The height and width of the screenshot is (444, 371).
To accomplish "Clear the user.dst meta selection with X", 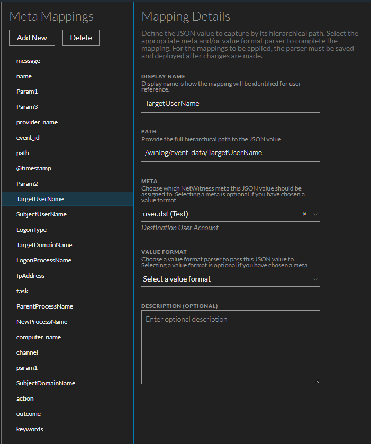I will (x=304, y=214).
